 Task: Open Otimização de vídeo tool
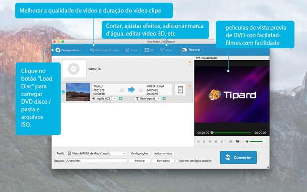click(x=105, y=50)
